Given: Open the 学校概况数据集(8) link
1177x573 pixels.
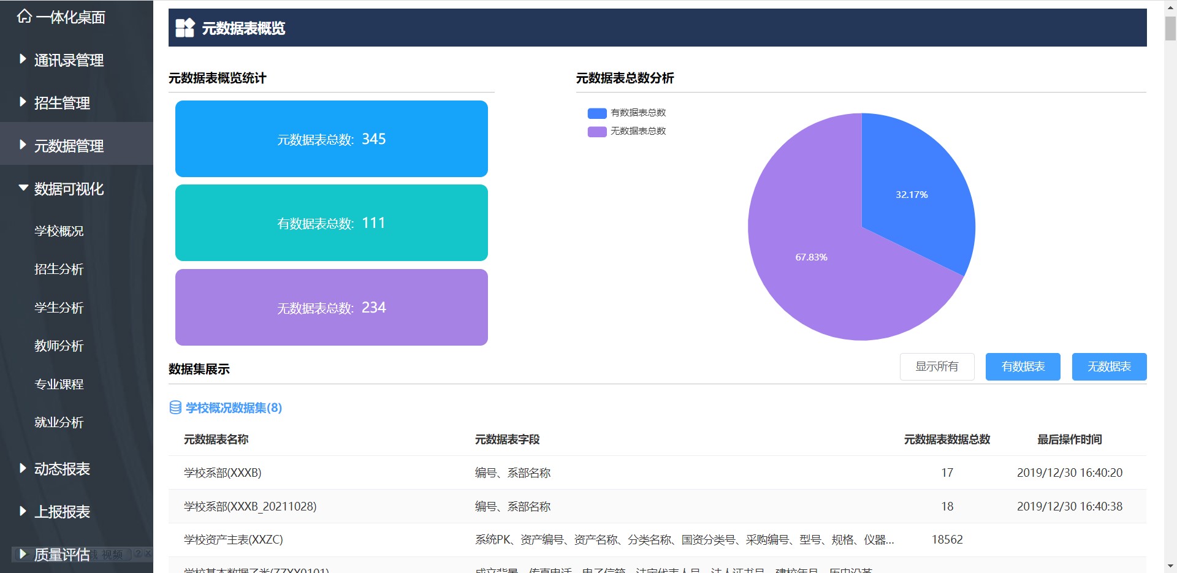Looking at the screenshot, I should point(234,408).
